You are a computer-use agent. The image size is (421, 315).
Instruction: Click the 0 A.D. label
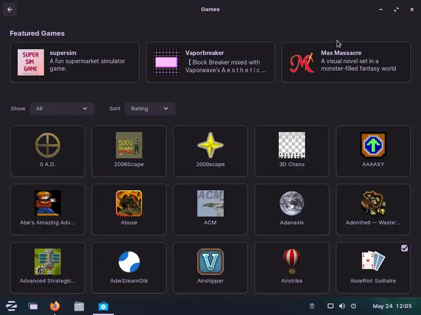(48, 164)
